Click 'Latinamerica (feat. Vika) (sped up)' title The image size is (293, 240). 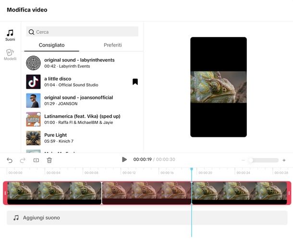pyautogui.click(x=82, y=116)
